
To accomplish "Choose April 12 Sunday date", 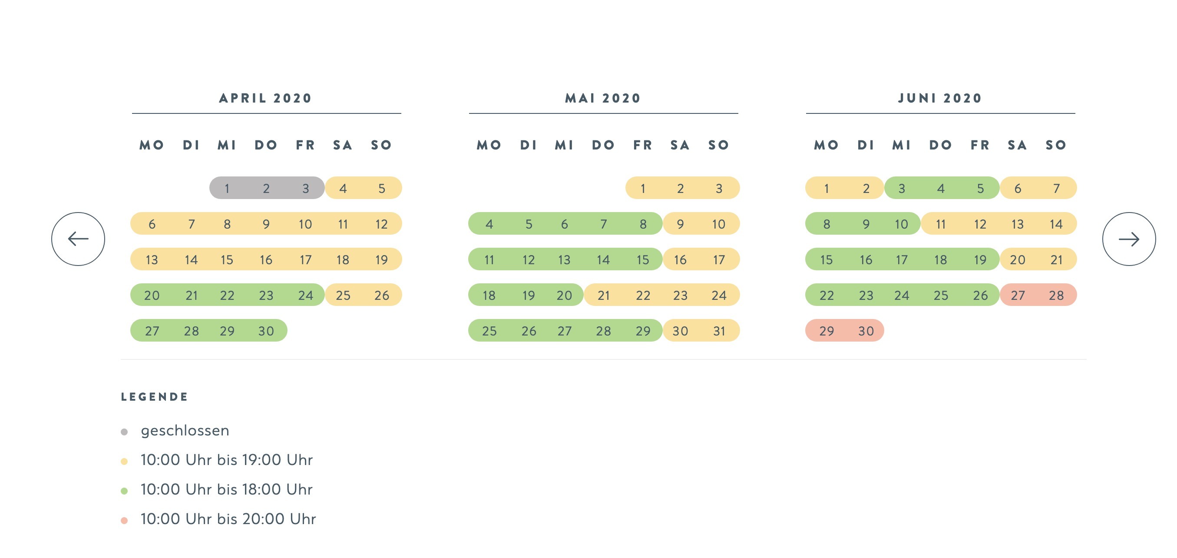I will [x=381, y=224].
